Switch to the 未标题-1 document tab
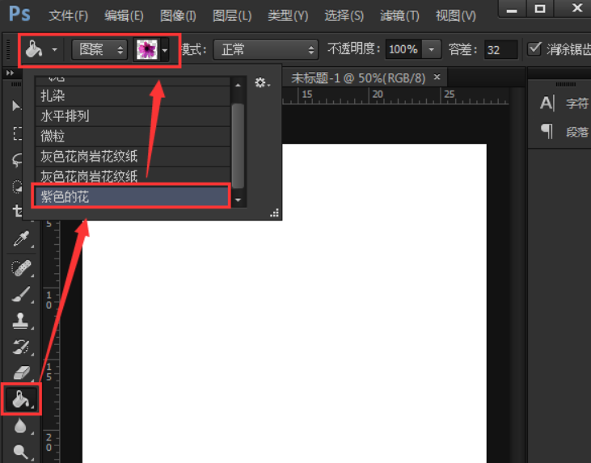Image resolution: width=591 pixels, height=463 pixels. [358, 78]
